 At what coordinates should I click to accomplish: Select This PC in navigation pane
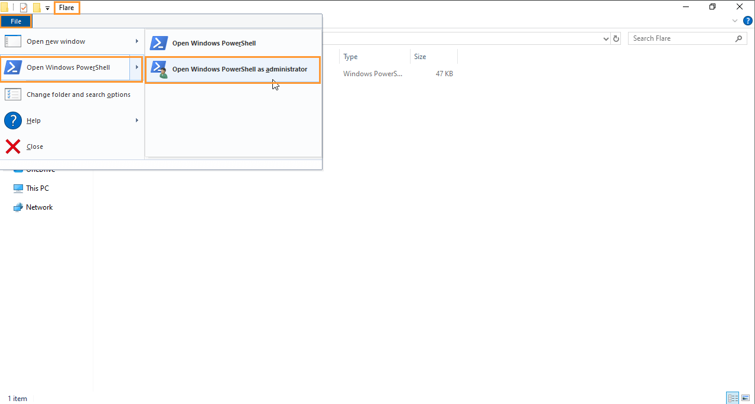[37, 188]
